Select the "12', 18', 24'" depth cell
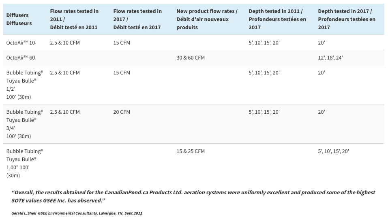Image resolution: width=388 pixels, height=219 pixels. click(330, 57)
